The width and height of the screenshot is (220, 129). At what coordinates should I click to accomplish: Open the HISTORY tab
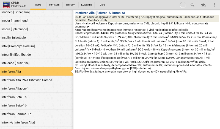(70, 5)
